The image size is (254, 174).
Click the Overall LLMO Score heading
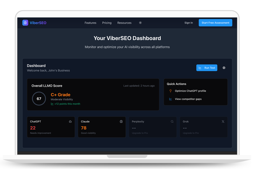coord(47,86)
